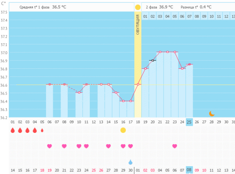Click the temperature point at 37.0 on day 21

click(x=160, y=52)
